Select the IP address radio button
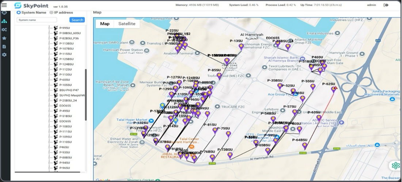Screen dimensions: 402x182 [x=51, y=12]
